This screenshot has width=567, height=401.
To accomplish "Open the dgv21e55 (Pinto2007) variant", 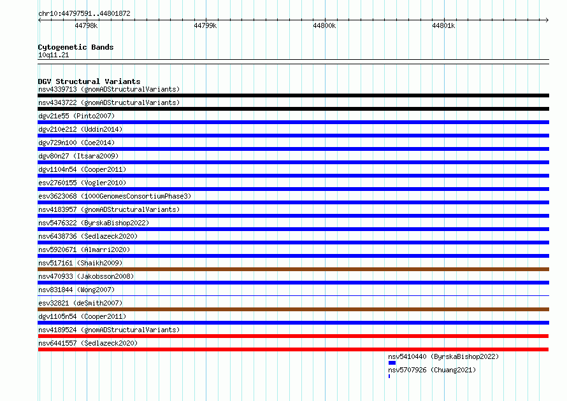I will click(x=76, y=116).
